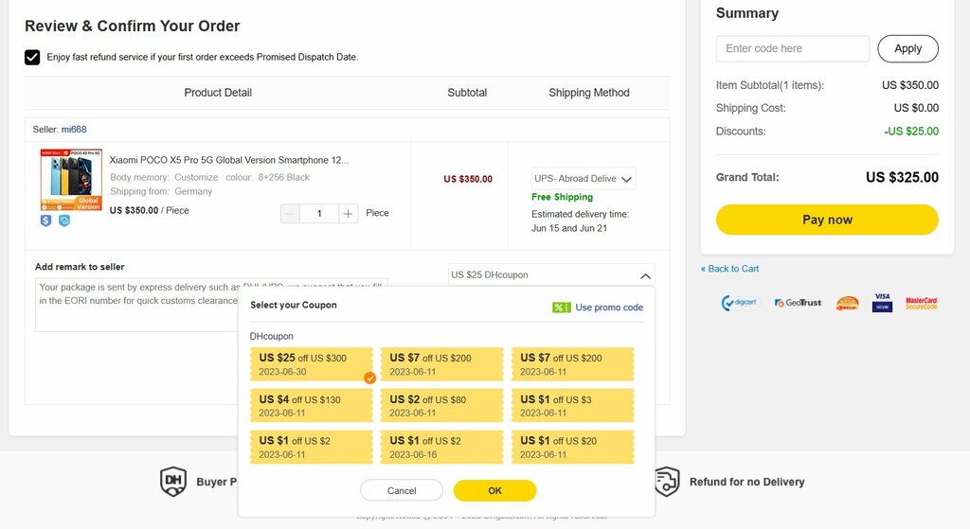Viewport: 970px width, 529px height.
Task: Increase quantity with the plus button
Action: [349, 213]
